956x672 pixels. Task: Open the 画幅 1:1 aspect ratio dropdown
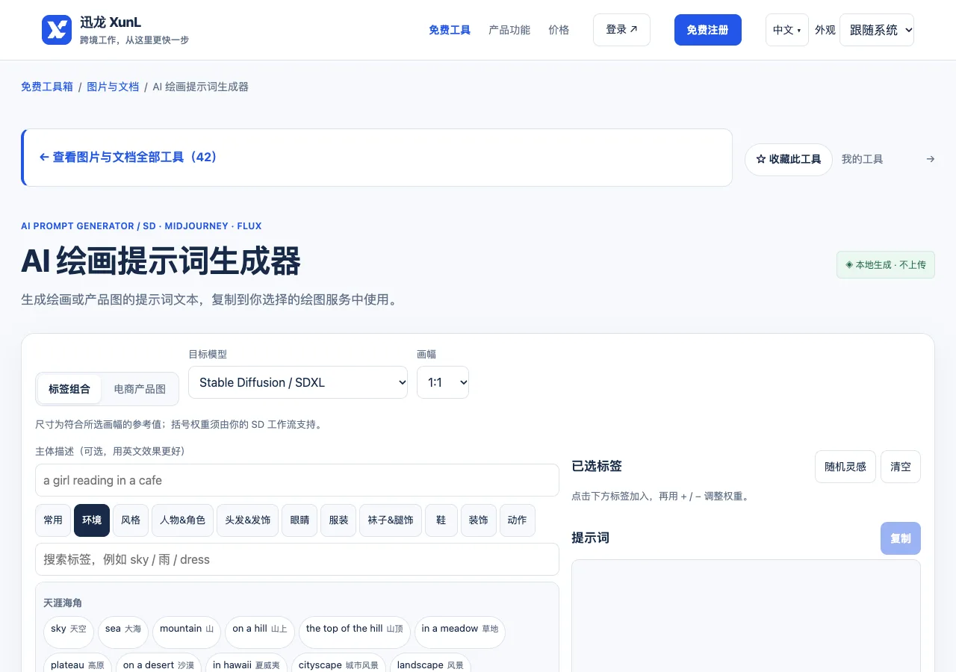443,382
